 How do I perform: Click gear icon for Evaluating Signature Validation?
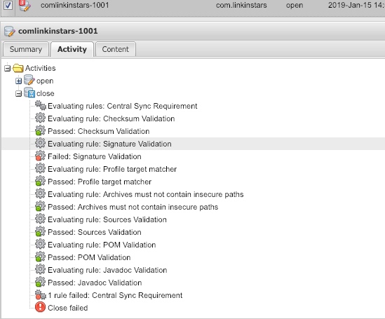[40, 143]
